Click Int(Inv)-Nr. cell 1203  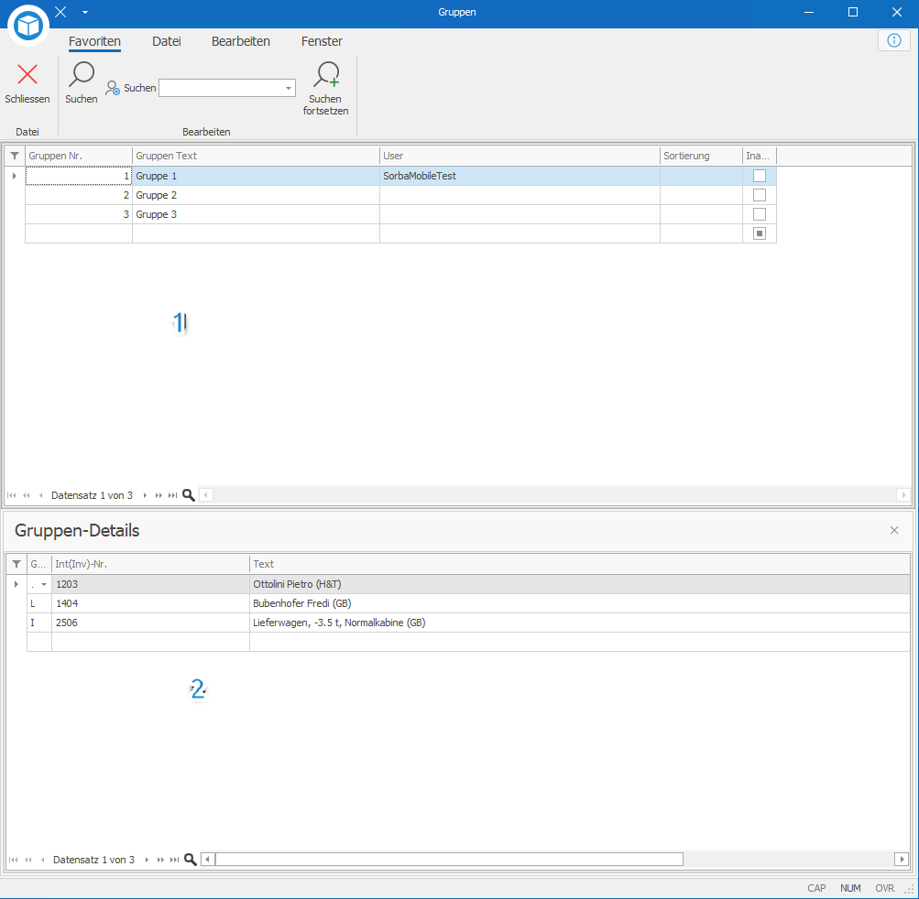150,584
